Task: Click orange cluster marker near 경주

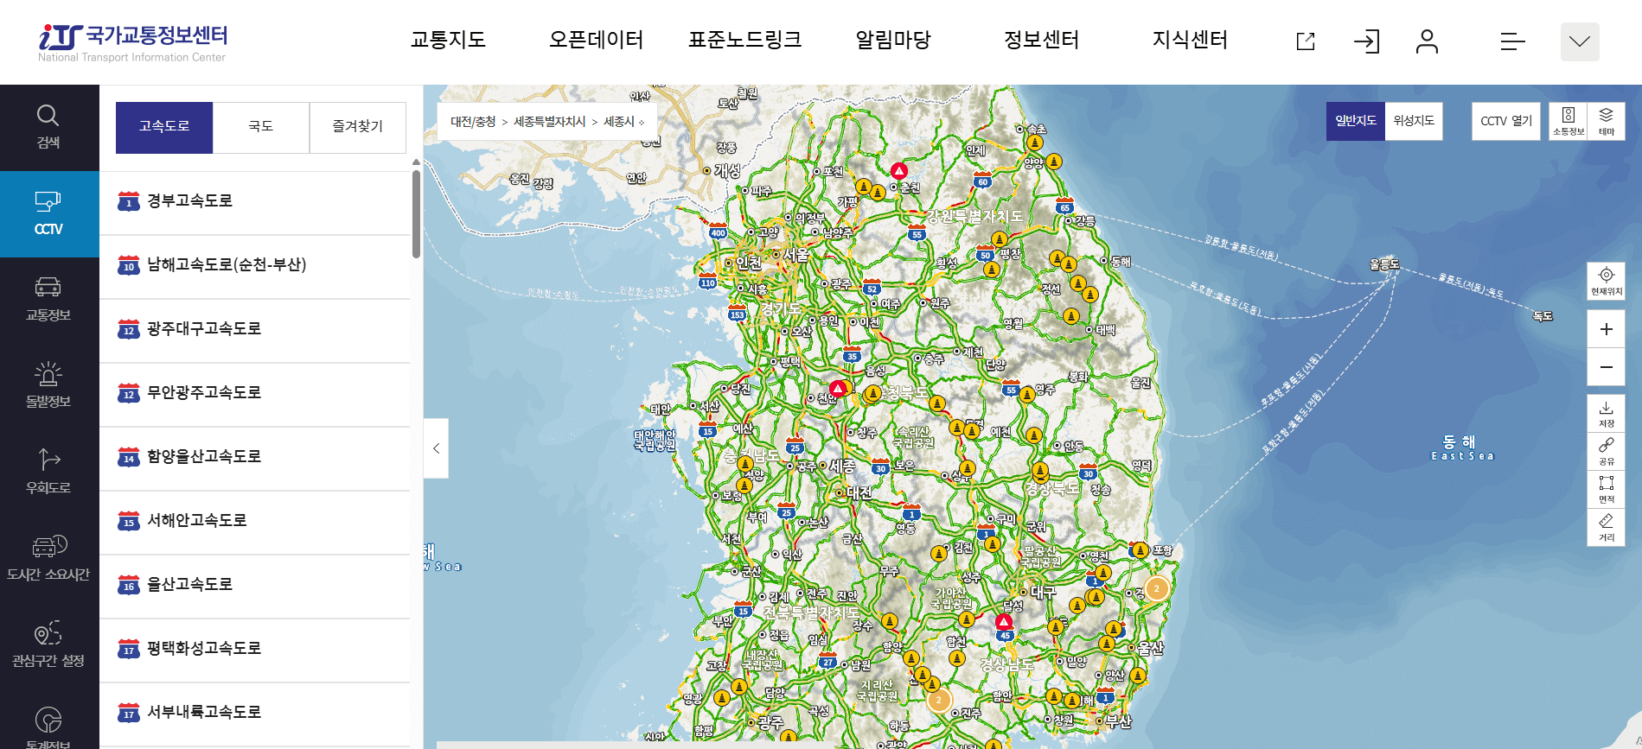Action: pyautogui.click(x=1157, y=589)
